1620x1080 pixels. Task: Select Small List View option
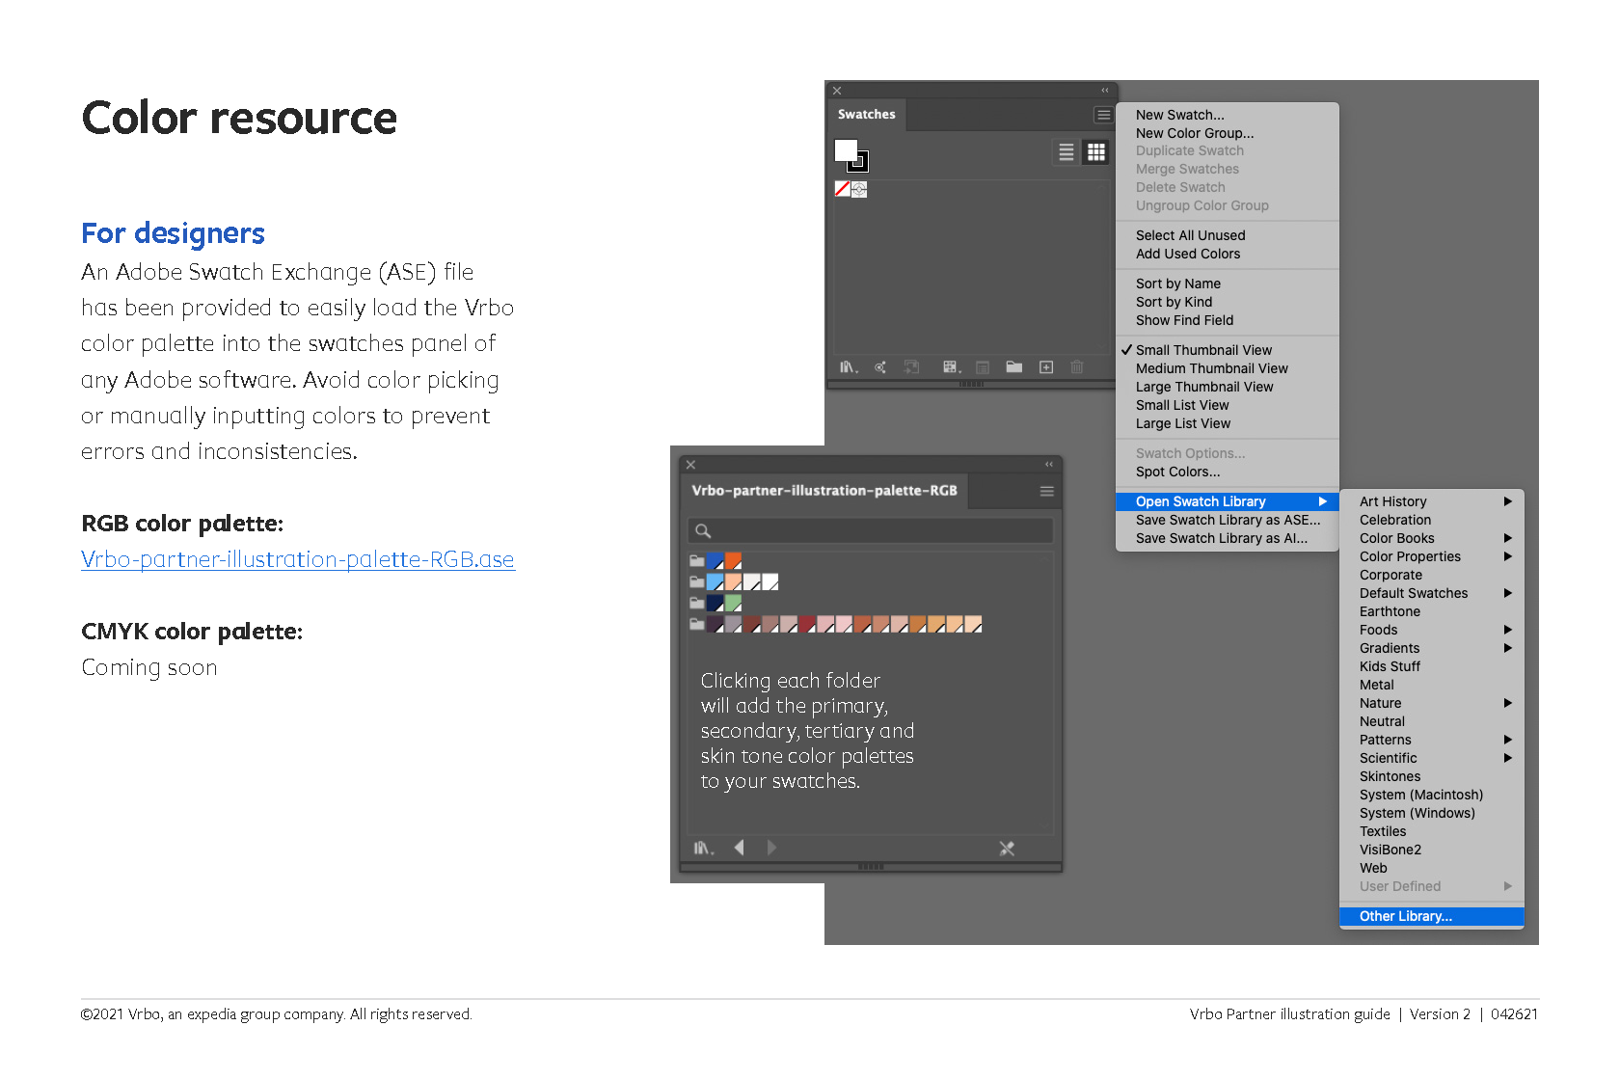(1228, 405)
